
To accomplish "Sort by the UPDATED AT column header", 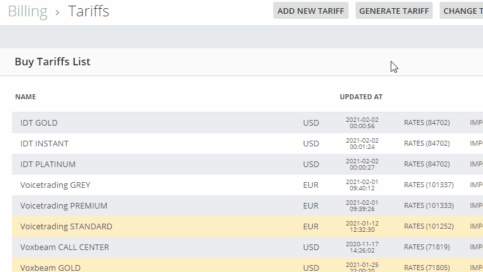I will (361, 97).
